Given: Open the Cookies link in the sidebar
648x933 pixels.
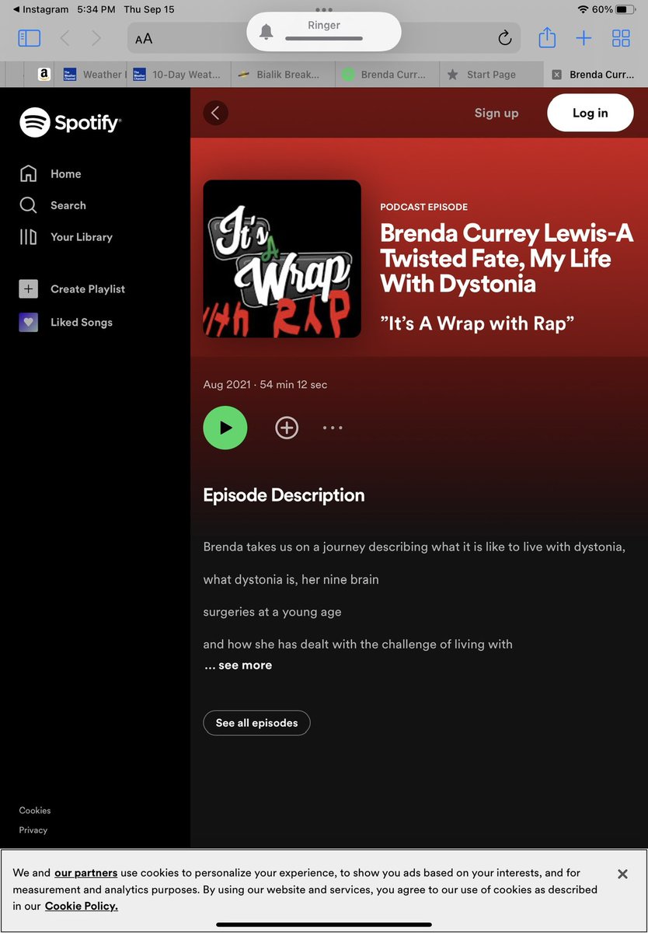Looking at the screenshot, I should click(x=35, y=810).
